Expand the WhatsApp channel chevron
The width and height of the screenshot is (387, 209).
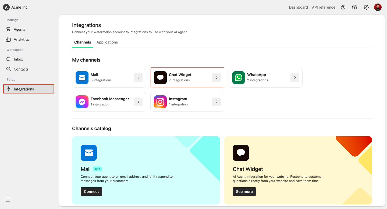point(295,78)
